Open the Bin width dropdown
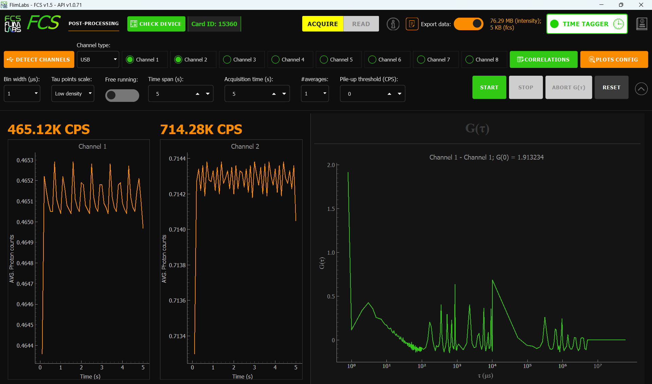Viewport: 652px width, 384px height. pos(22,94)
